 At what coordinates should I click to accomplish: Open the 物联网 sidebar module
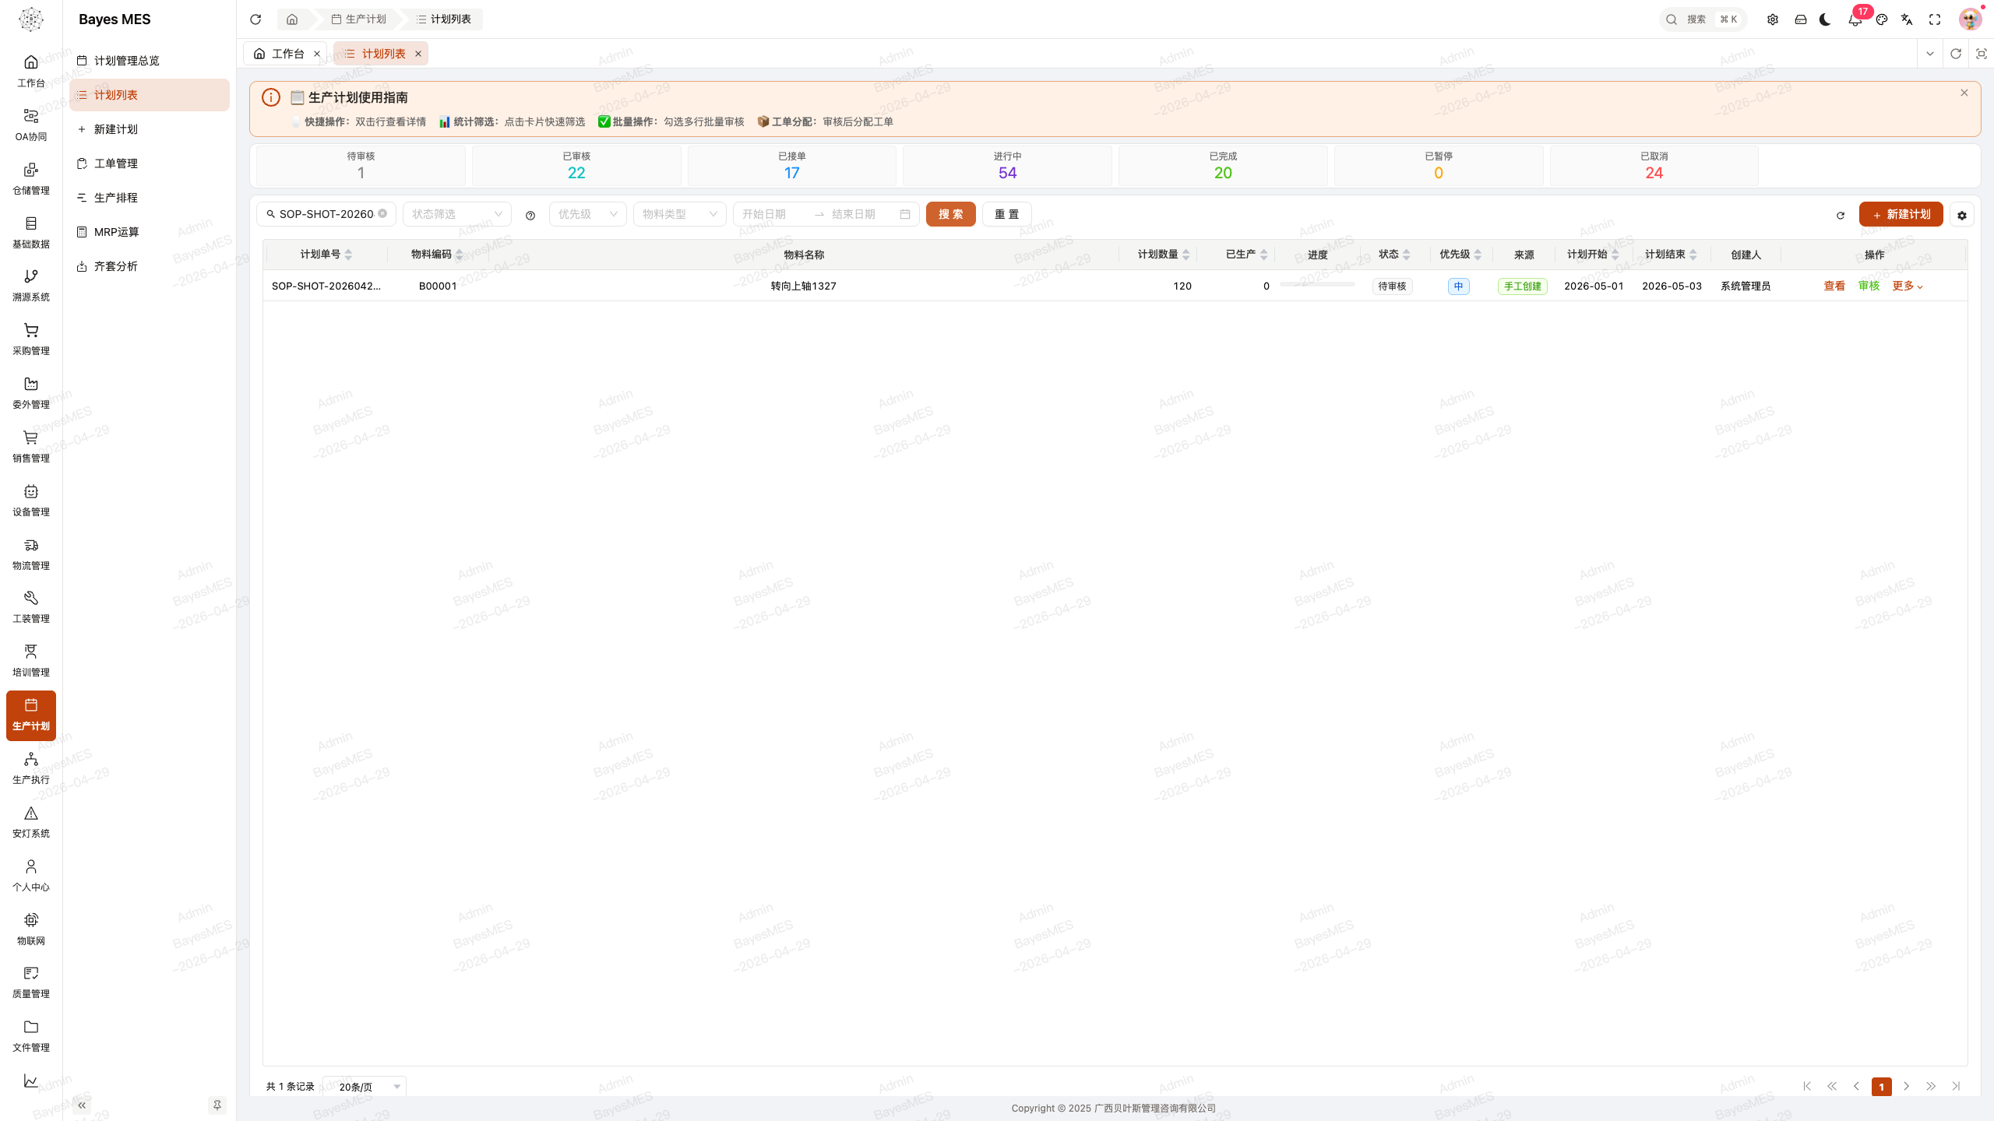tap(31, 929)
